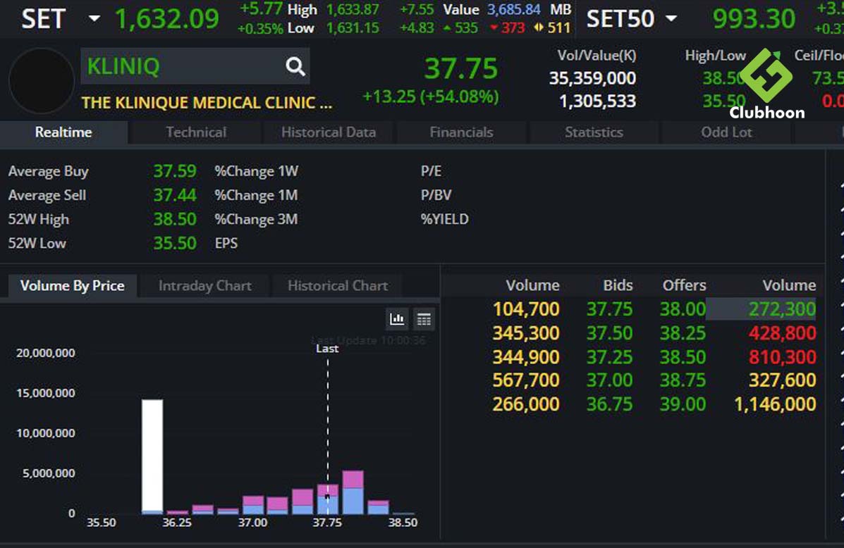Screen dimensions: 844x548
Task: Click Average Buy value 37.59
Action: pos(175,171)
